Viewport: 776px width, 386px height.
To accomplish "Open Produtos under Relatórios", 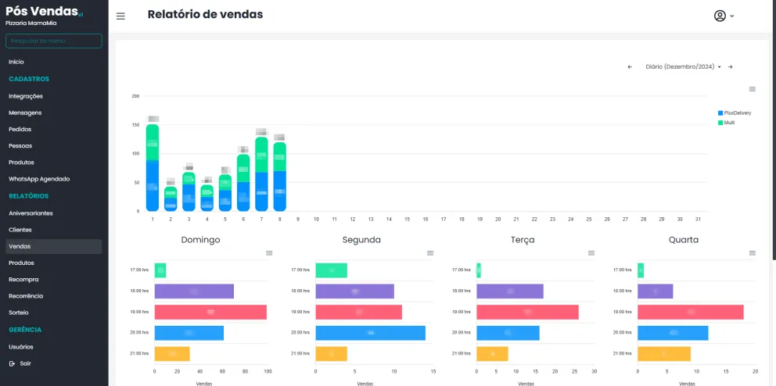I will click(x=21, y=263).
